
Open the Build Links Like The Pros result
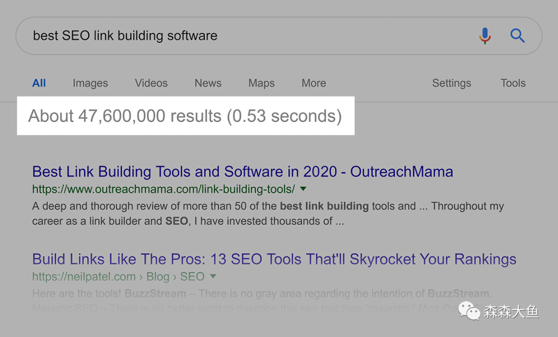tap(274, 259)
